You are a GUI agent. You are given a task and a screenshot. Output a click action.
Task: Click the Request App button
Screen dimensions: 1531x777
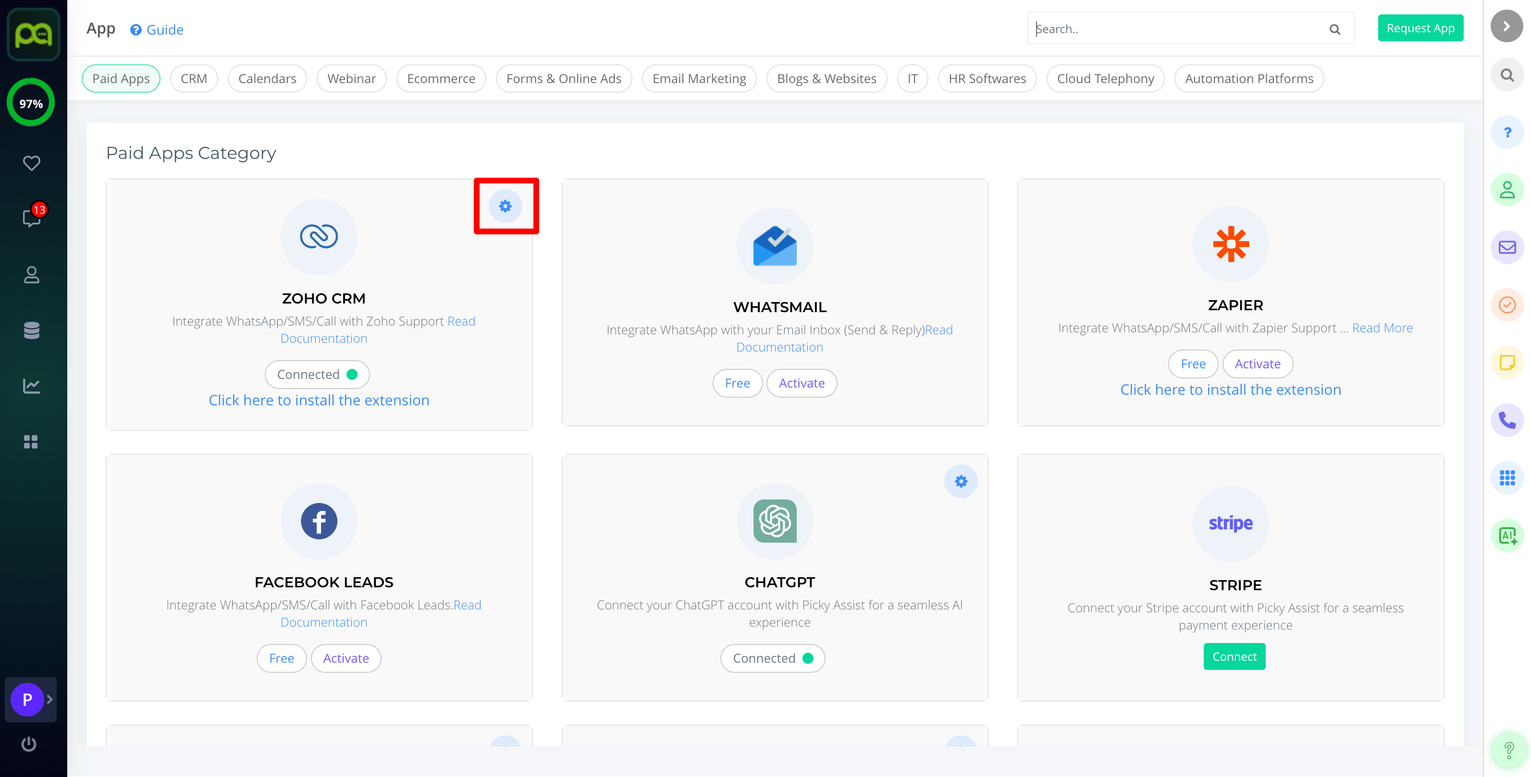coord(1420,28)
